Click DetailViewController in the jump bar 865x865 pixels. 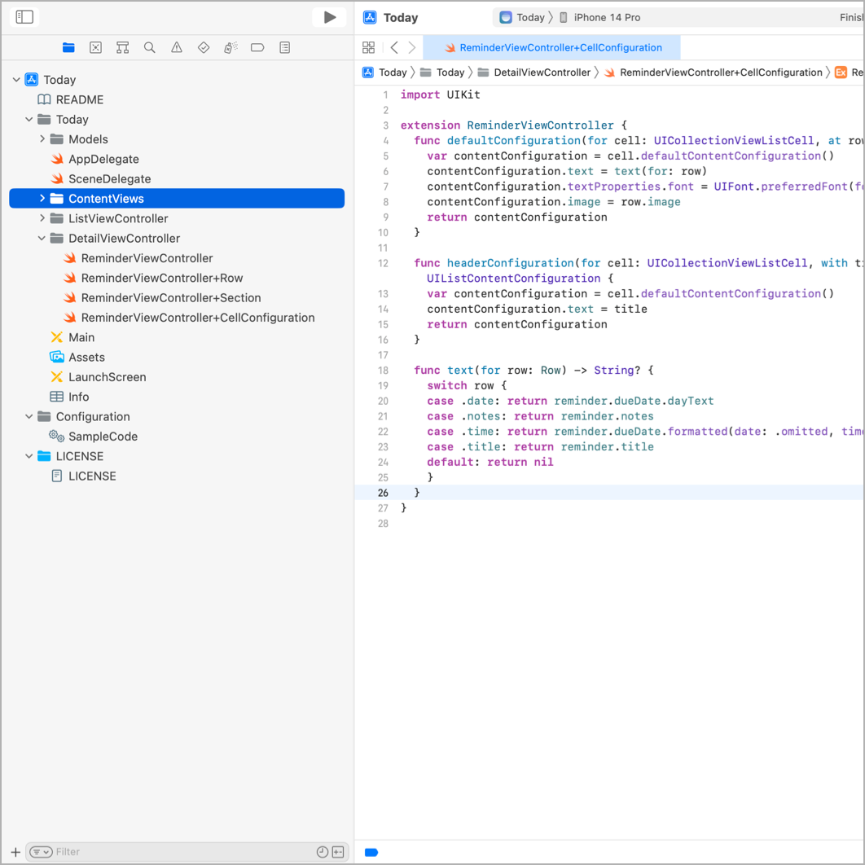(x=541, y=72)
